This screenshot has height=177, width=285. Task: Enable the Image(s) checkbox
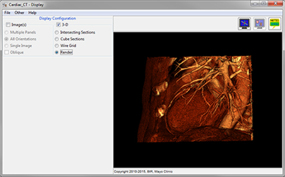tap(8, 25)
